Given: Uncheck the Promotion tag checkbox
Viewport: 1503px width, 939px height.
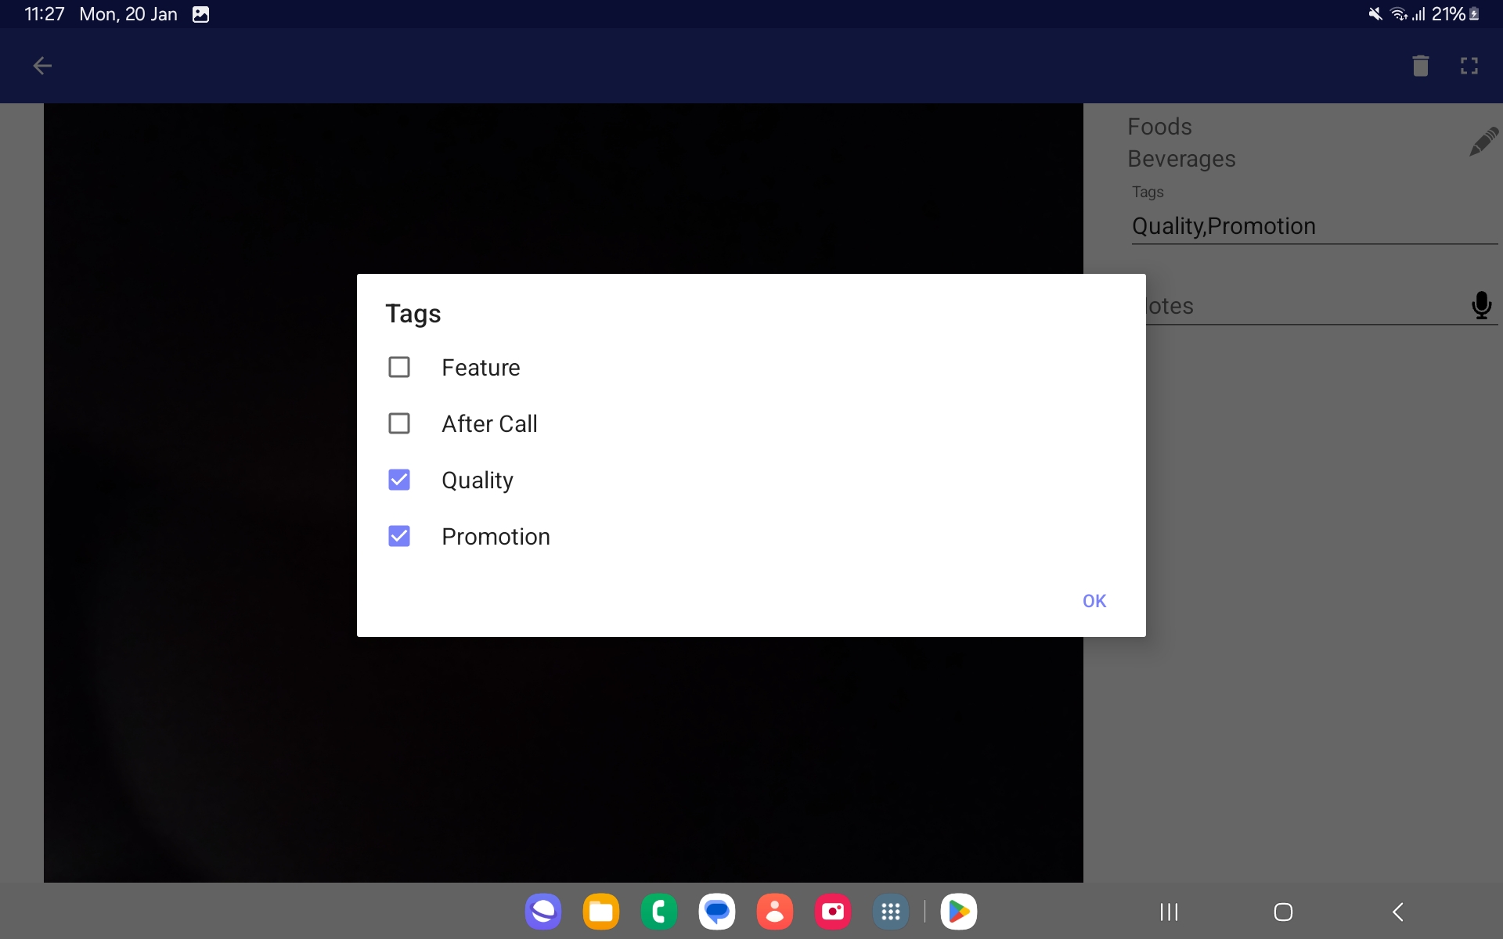Looking at the screenshot, I should pos(399,536).
